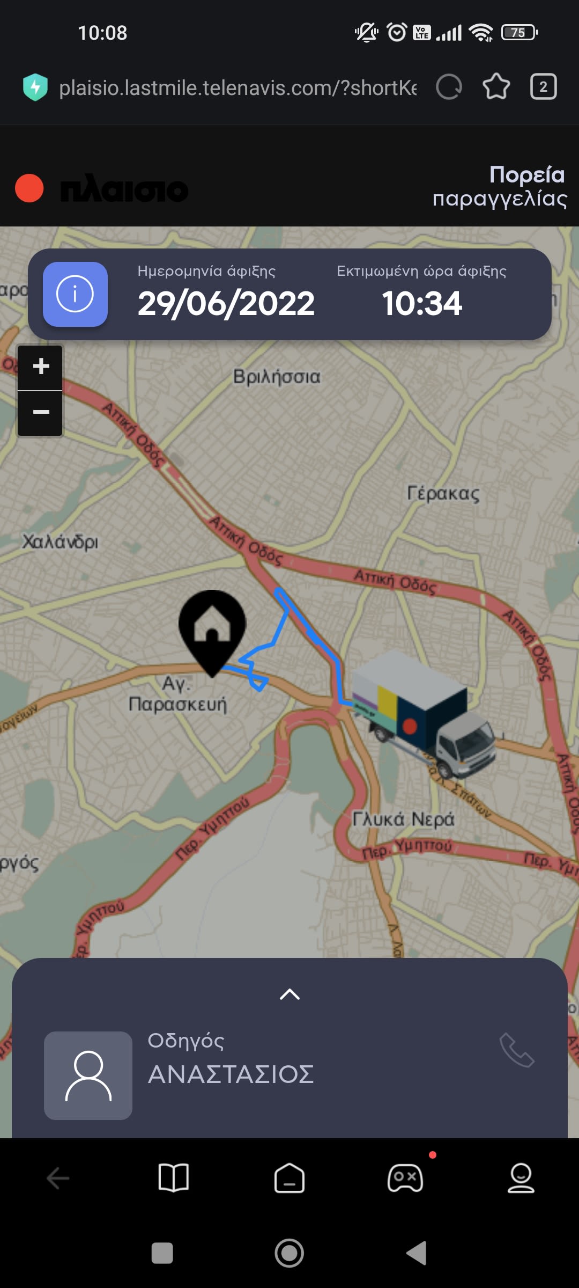The height and width of the screenshot is (1288, 579).
Task: Open the browser bookmarks book icon
Action: point(174,1178)
